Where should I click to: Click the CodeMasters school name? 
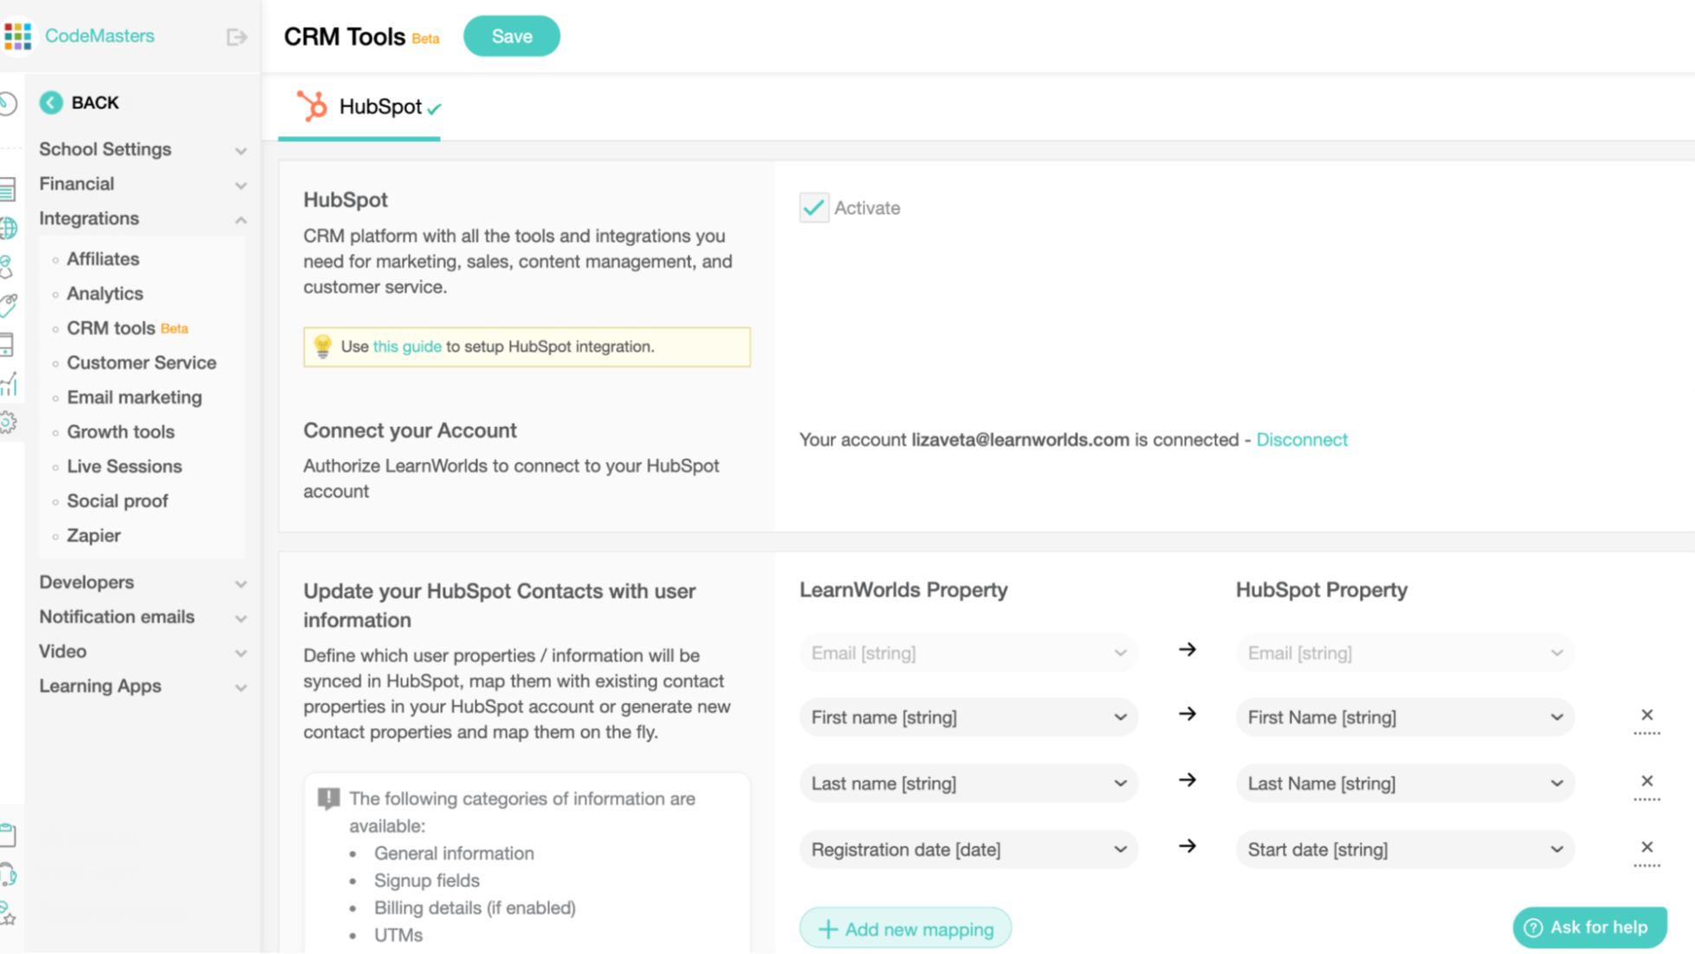(100, 36)
